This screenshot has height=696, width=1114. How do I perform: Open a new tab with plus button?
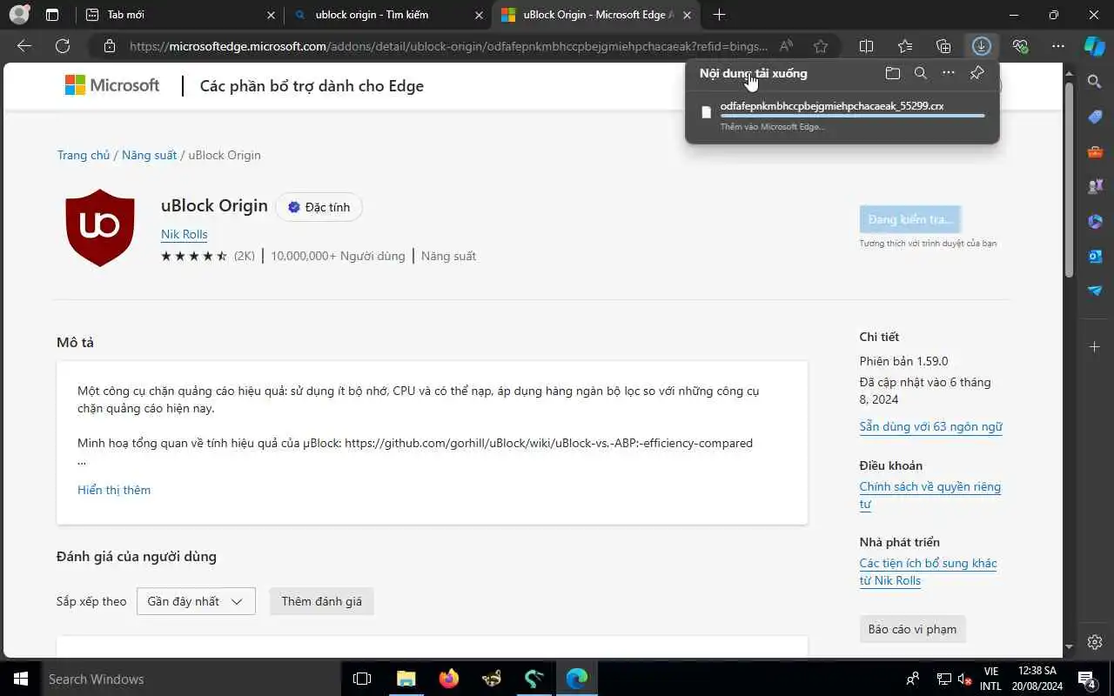pyautogui.click(x=719, y=15)
